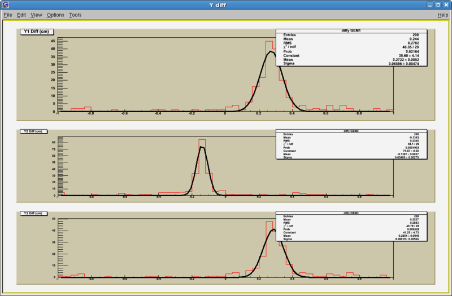This screenshot has height=296, width=452.
Task: Click the Constant 75.87 ± 8.52 row
Action: [x=351, y=151]
